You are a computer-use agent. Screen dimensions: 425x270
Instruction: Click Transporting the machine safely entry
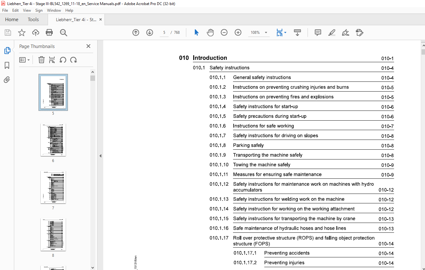tap(268, 155)
